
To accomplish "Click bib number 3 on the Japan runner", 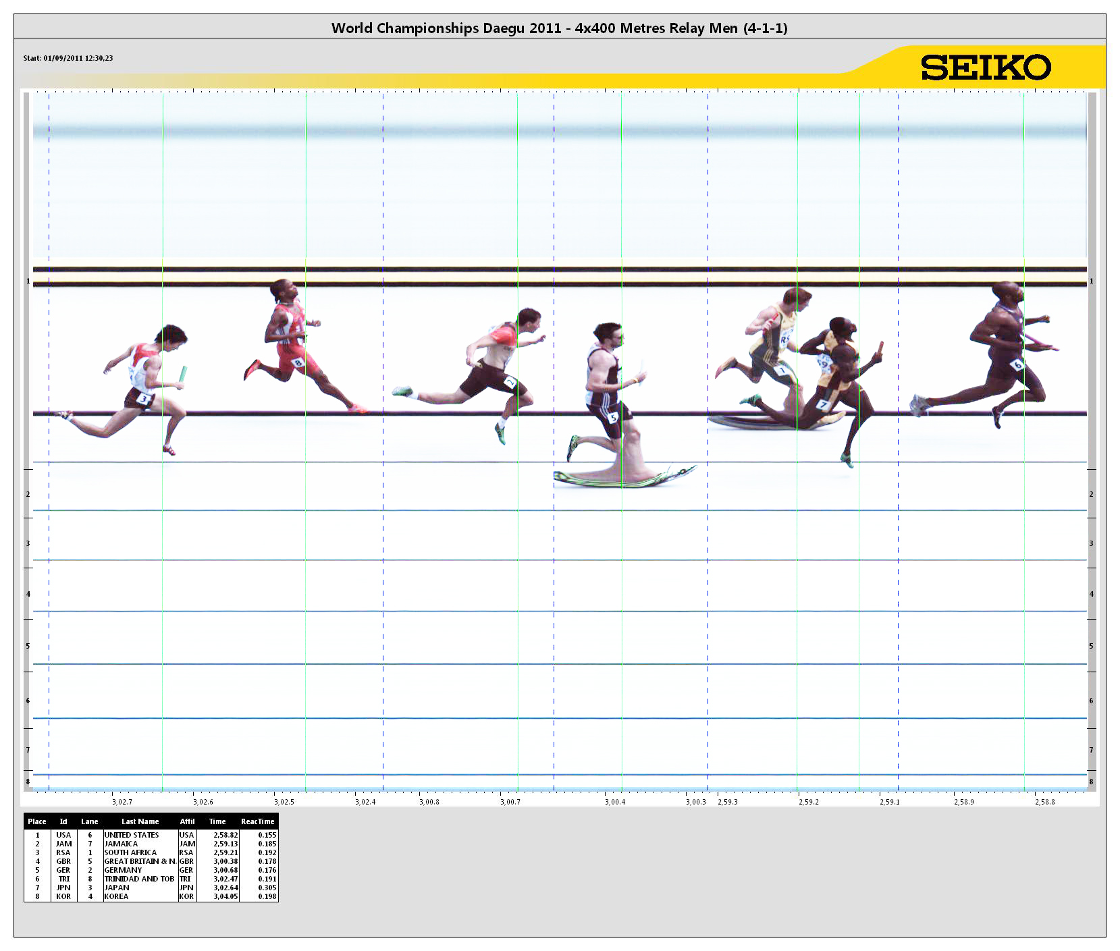I will click(x=143, y=399).
